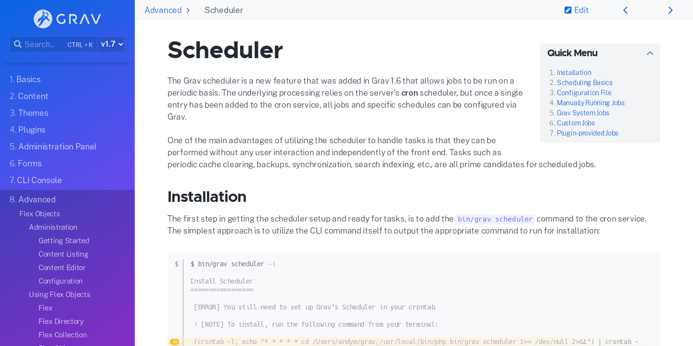This screenshot has width=693, height=346.
Task: Open the 7. CLI Console chapter
Action: point(36,180)
